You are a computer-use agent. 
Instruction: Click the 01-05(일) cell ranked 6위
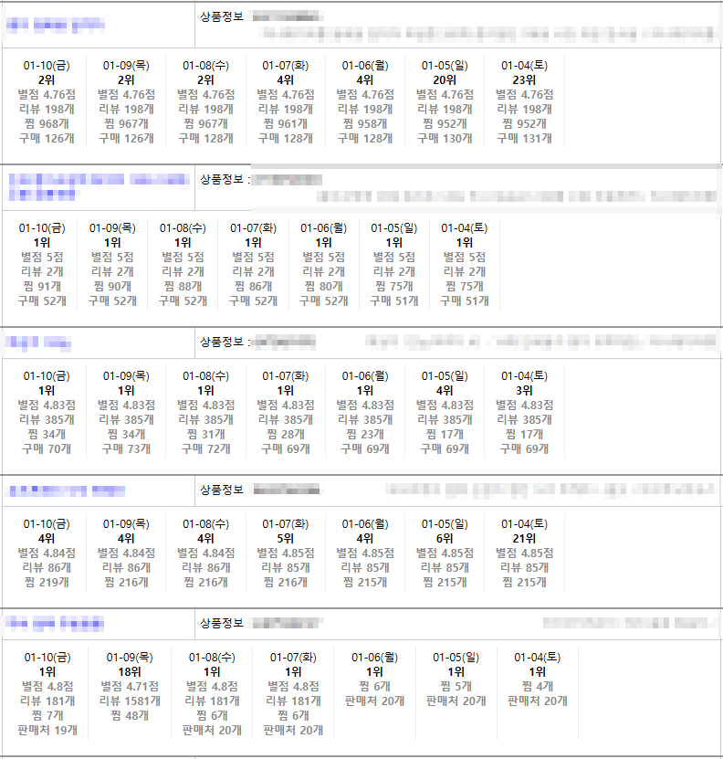445,553
